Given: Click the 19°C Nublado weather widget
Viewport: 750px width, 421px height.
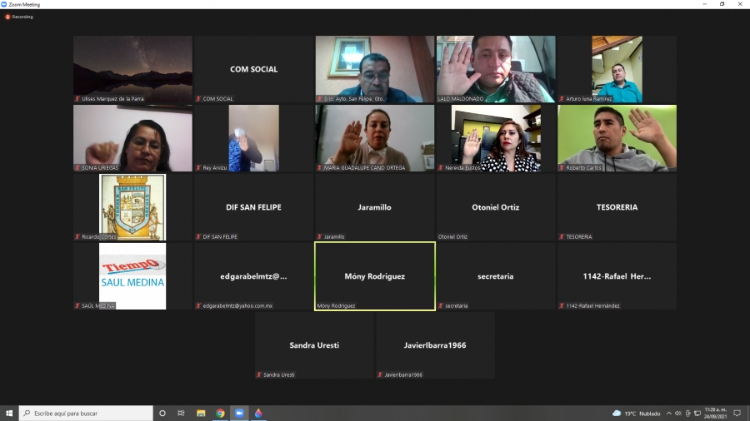Looking at the screenshot, I should 637,413.
